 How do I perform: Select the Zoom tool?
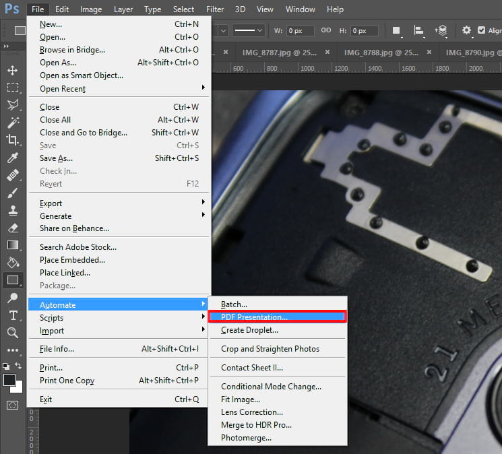click(12, 333)
